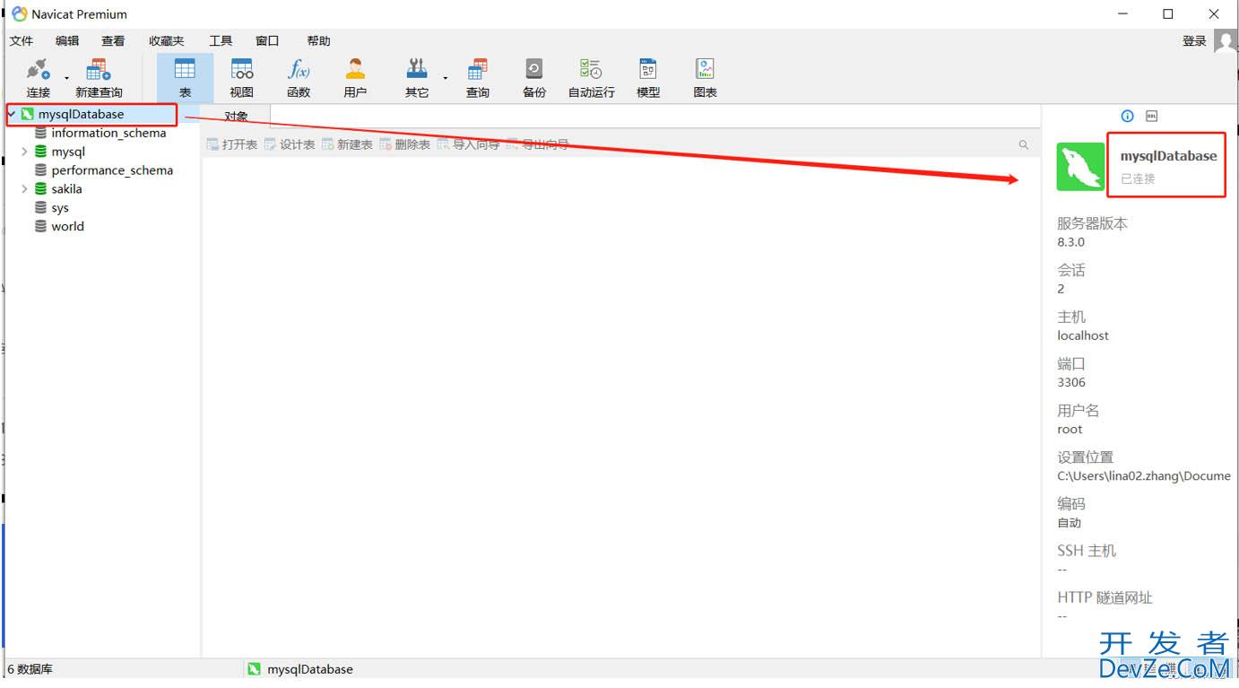Open the Charts (图表) toolbar icon
The image size is (1239, 688).
(706, 70)
